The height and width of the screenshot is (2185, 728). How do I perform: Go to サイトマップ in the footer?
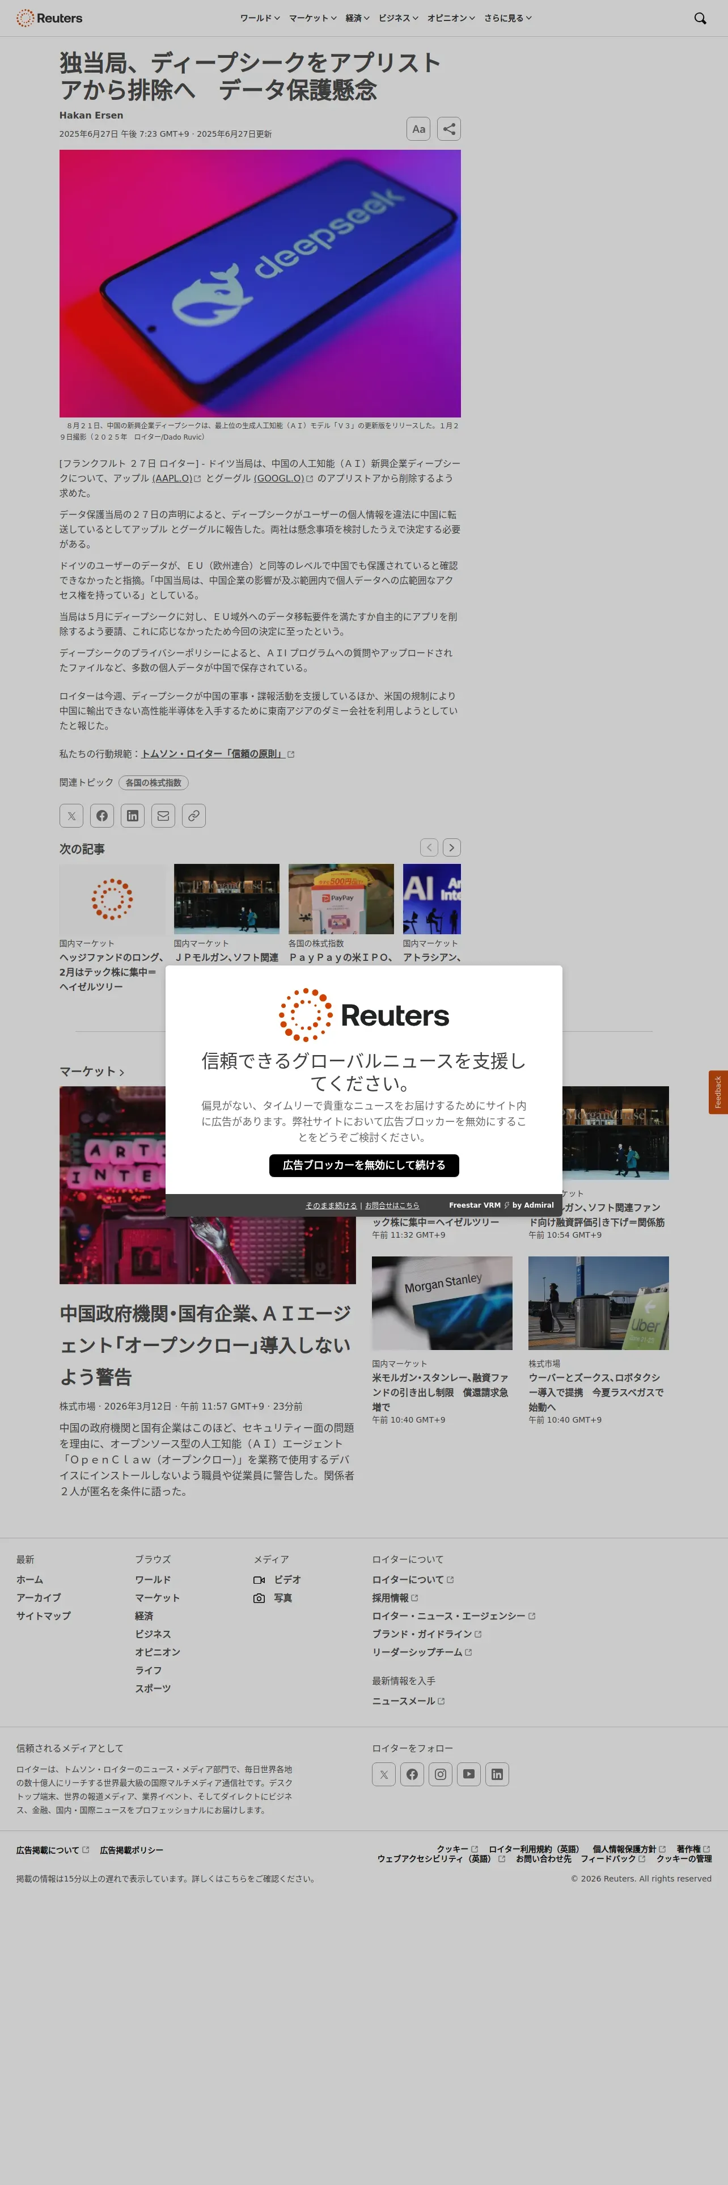click(43, 1616)
